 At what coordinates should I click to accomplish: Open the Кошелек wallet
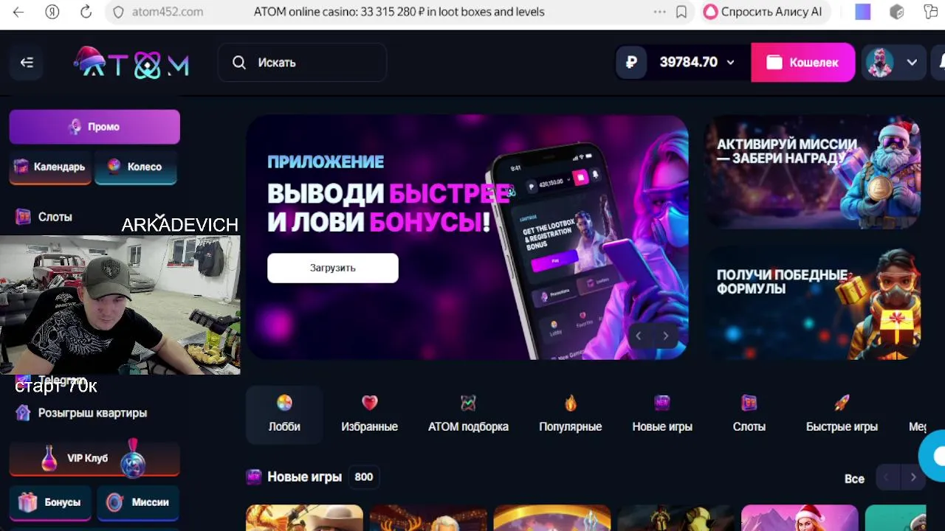(803, 63)
